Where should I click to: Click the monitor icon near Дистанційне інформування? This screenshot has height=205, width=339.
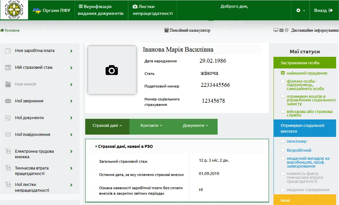click(x=276, y=30)
